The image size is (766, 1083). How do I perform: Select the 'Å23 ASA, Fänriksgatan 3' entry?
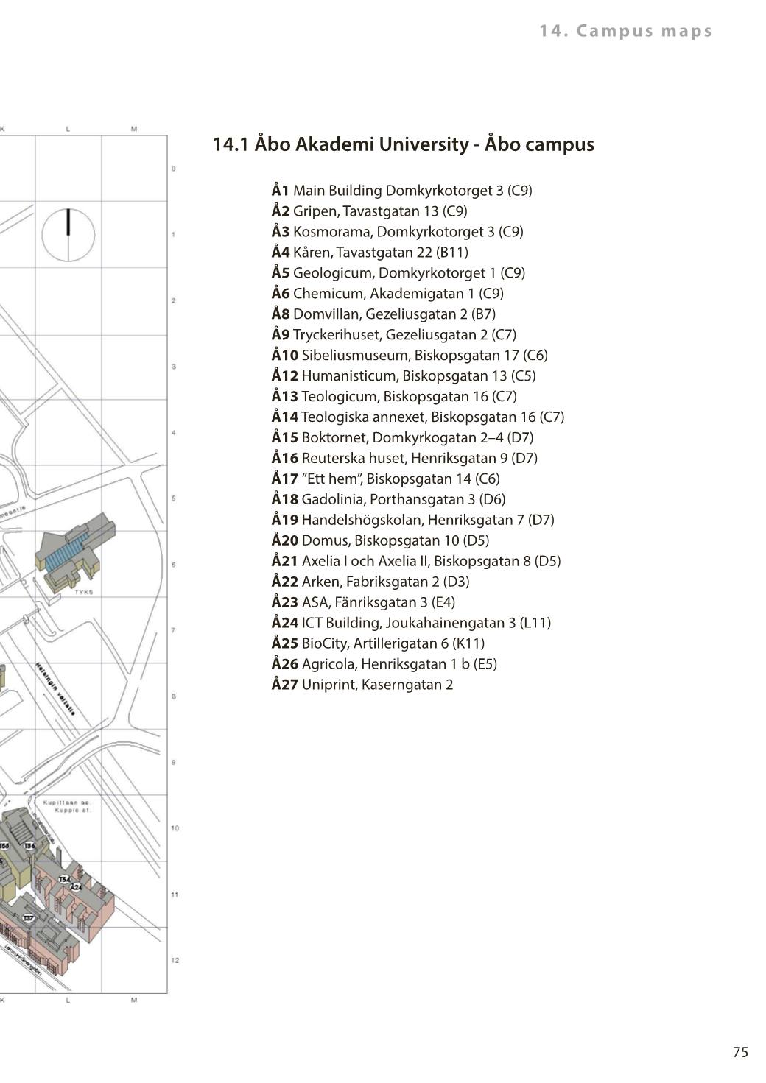[x=364, y=603]
